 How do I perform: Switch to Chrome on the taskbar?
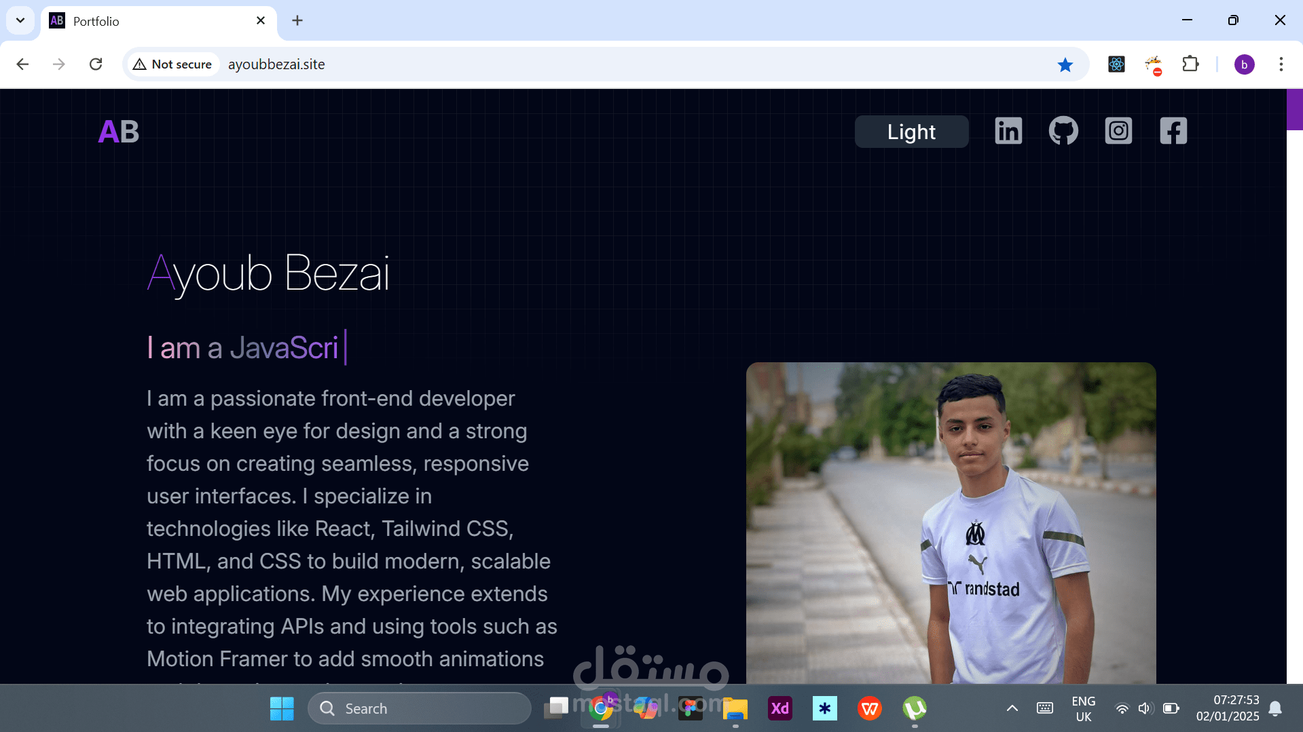point(601,708)
